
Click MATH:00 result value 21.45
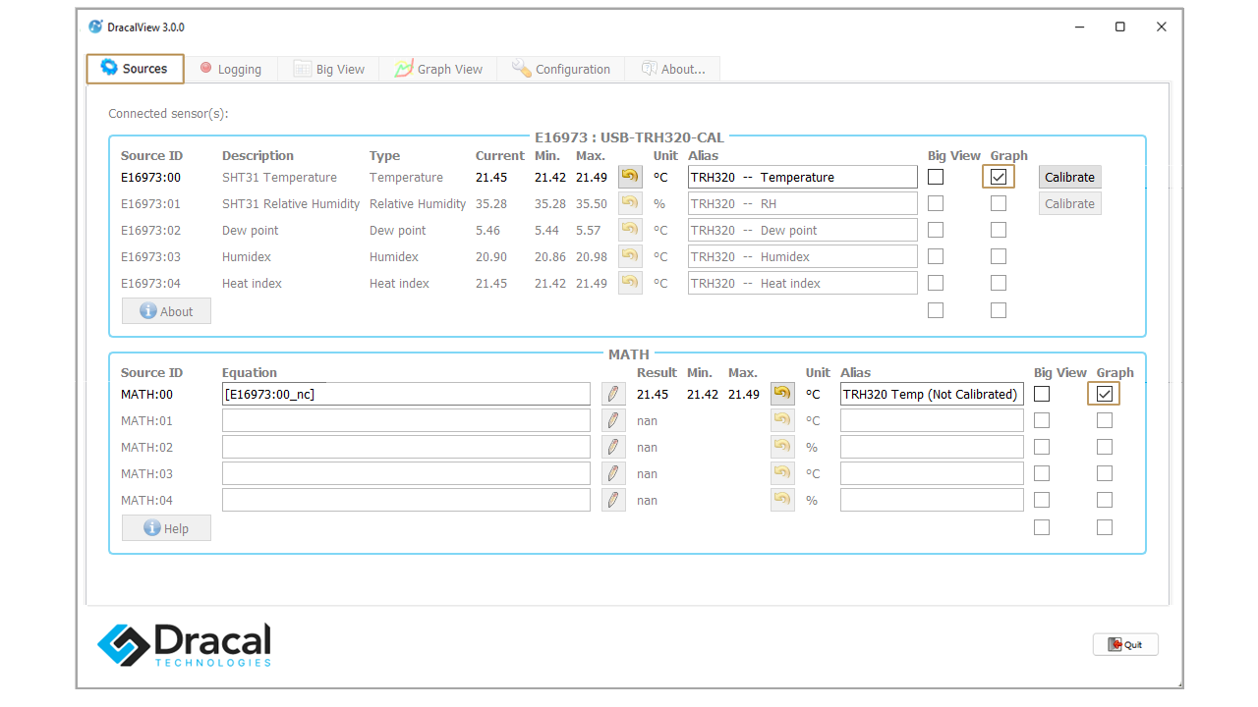click(x=653, y=394)
